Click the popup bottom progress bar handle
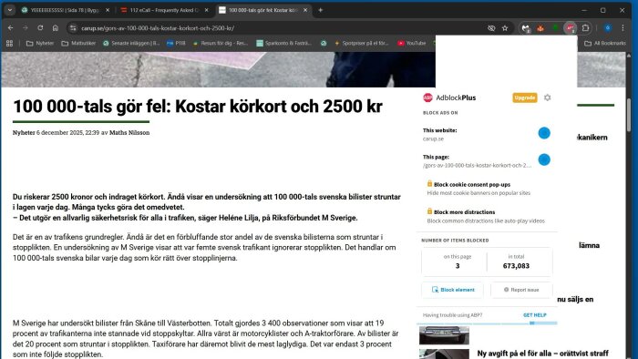 [x=531, y=323]
